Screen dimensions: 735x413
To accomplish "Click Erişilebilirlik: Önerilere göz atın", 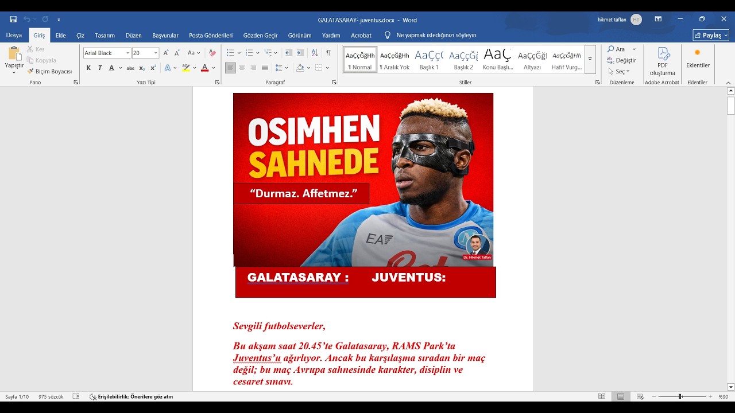I will [131, 396].
